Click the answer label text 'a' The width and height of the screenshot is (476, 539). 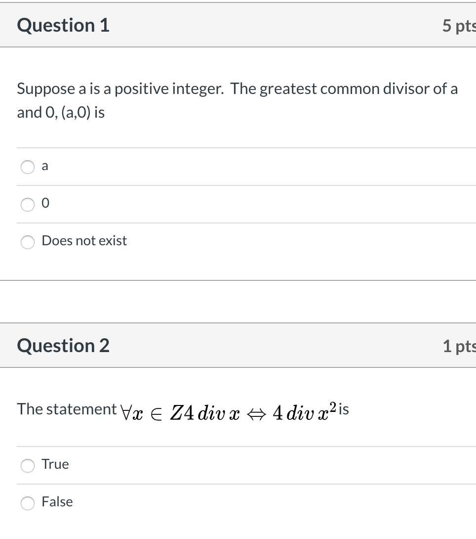click(x=45, y=166)
